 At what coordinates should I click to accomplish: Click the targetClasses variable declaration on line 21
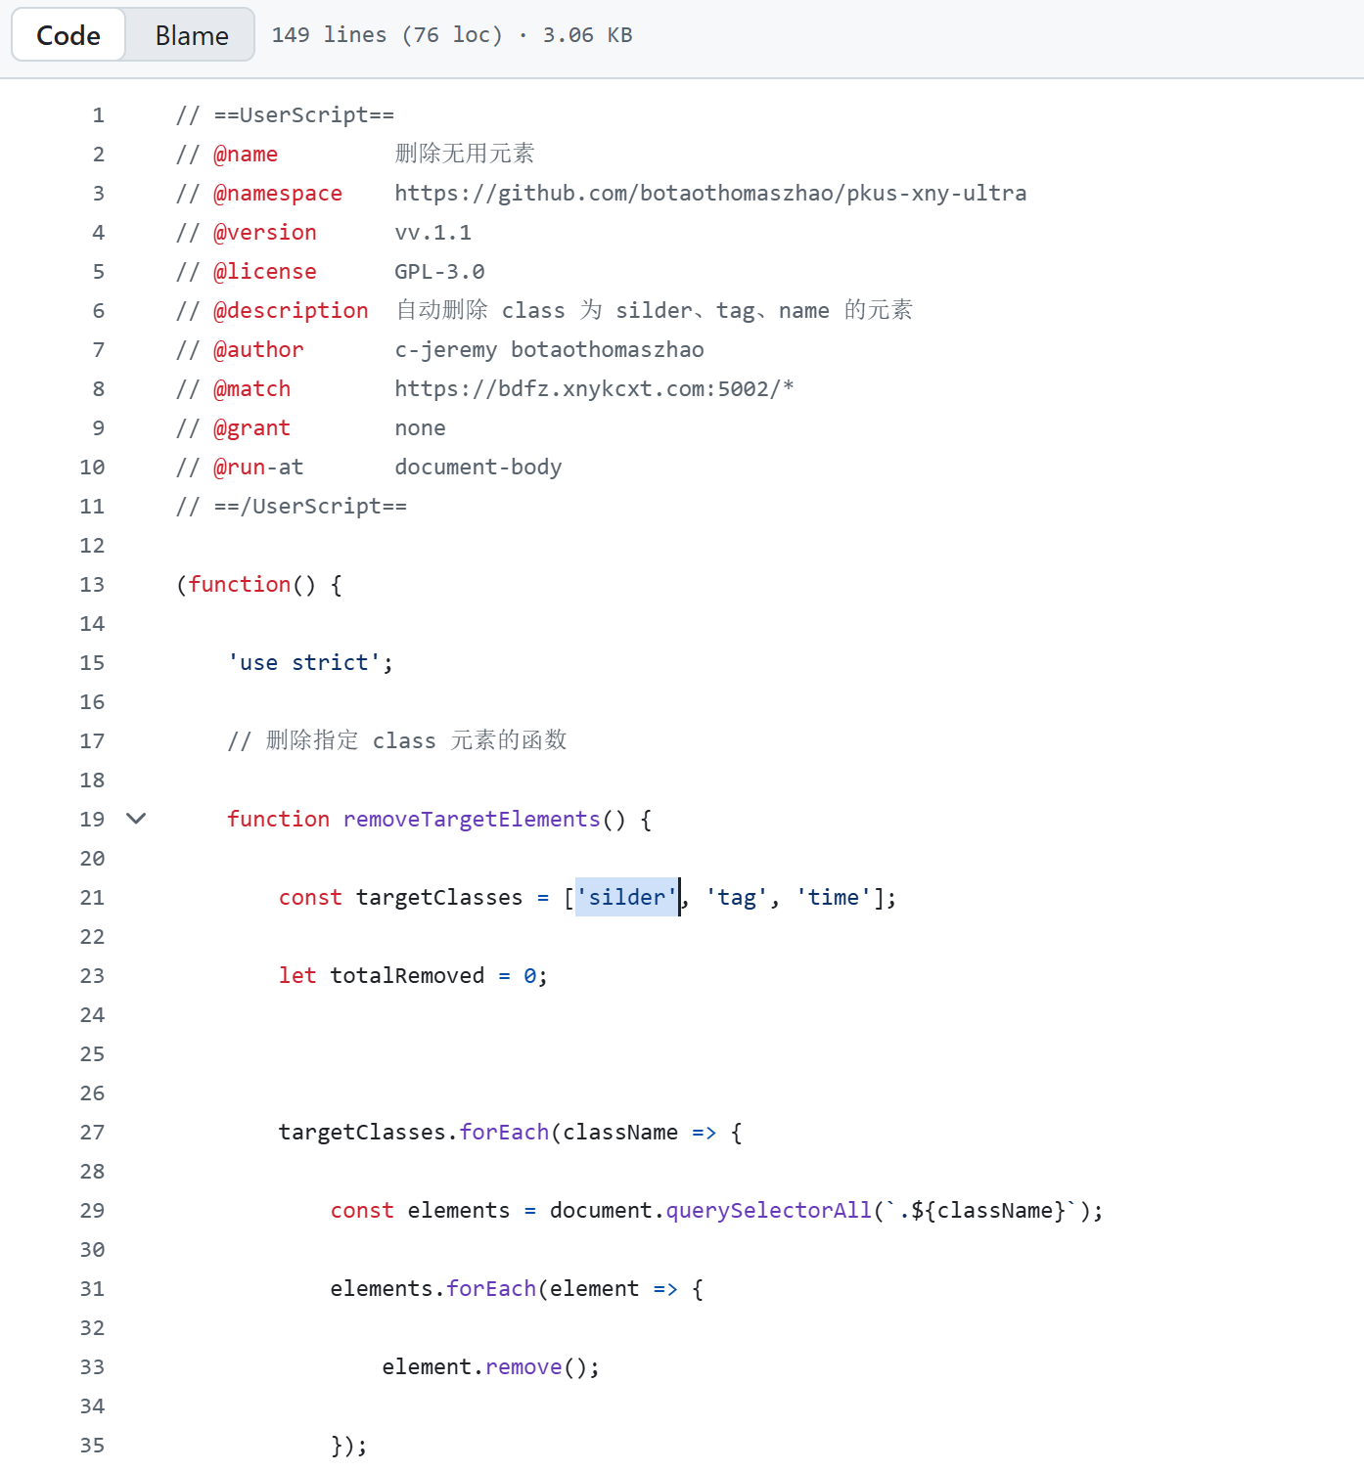tap(438, 898)
